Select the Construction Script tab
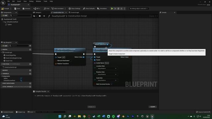Viewport: 212px width, 119px height. (x=58, y=13)
